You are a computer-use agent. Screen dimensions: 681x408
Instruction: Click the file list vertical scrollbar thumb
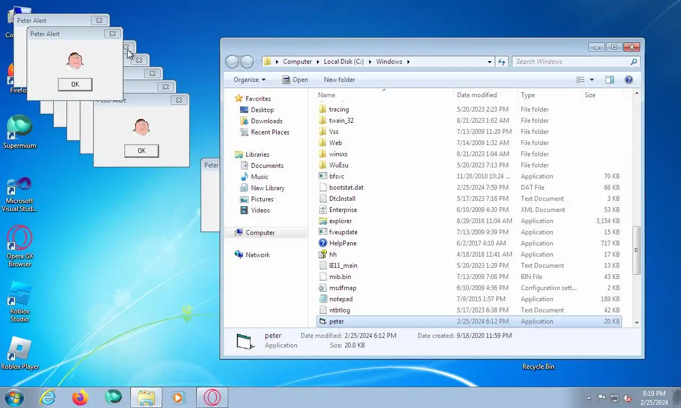pyautogui.click(x=637, y=250)
